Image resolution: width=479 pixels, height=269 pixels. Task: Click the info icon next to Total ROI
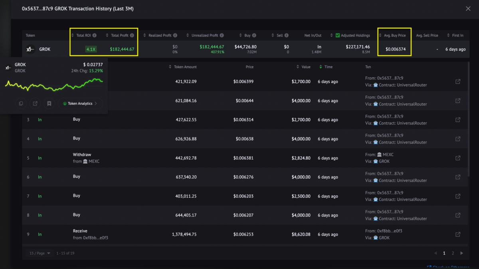[95, 35]
